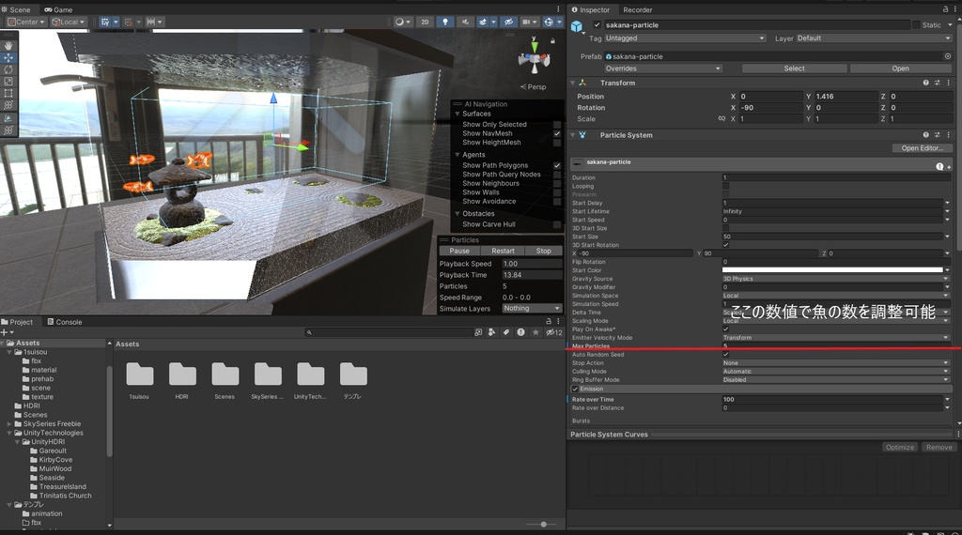Viewport: 962px width, 535px height.
Task: Click Stop particle playback button
Action: tap(544, 251)
